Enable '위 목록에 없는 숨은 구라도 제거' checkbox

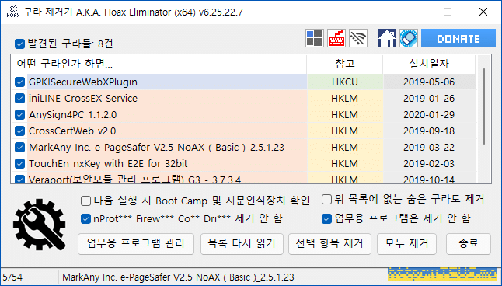point(326,199)
